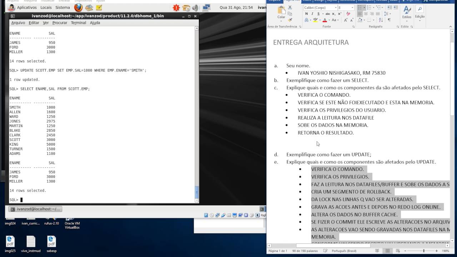Click the sort A-Z icon
This screenshot has height=257, width=457.
click(381, 20)
